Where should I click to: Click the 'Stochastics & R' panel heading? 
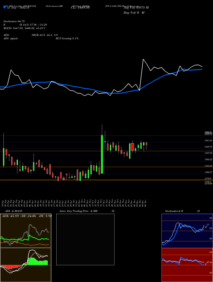click(174, 211)
